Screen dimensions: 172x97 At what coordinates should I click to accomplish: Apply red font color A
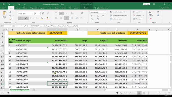tap(47, 18)
